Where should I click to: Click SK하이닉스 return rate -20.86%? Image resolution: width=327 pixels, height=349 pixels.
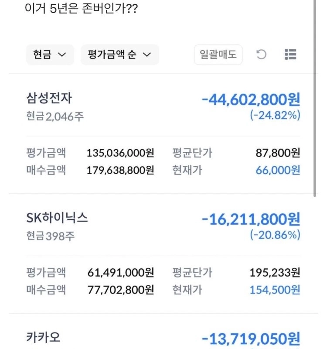[275, 235]
